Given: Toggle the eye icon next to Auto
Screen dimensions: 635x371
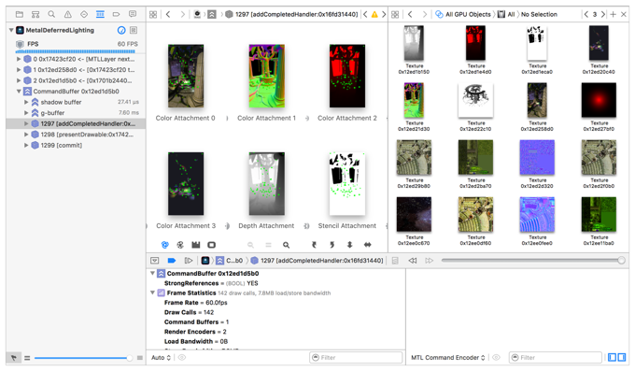Looking at the screenshot, I should [x=182, y=357].
